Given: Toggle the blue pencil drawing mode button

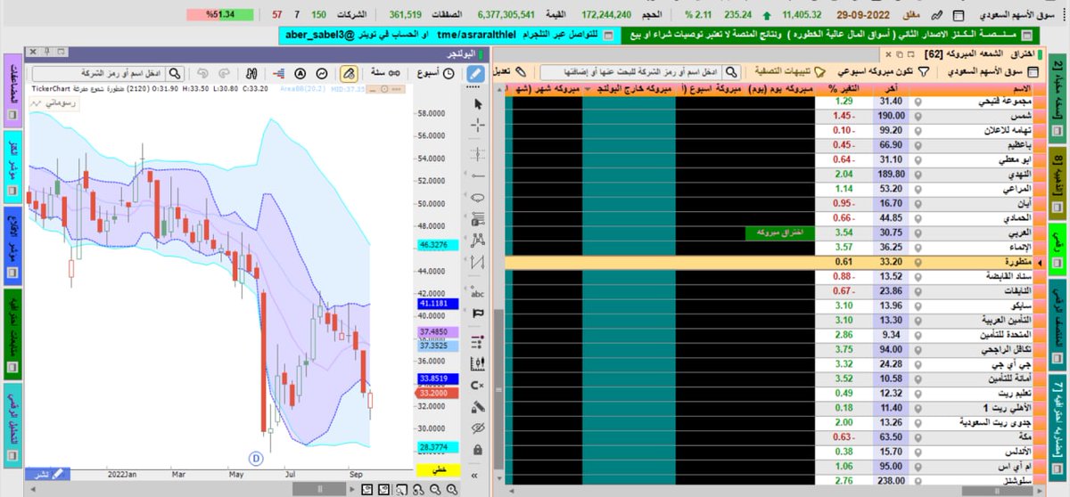Looking at the screenshot, I should pos(477,73).
